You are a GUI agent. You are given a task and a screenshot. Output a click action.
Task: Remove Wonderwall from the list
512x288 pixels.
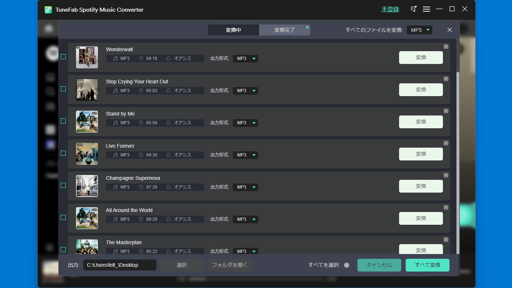(446, 46)
